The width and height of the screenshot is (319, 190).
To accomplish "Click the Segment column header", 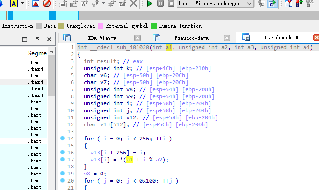I will 37,54.
